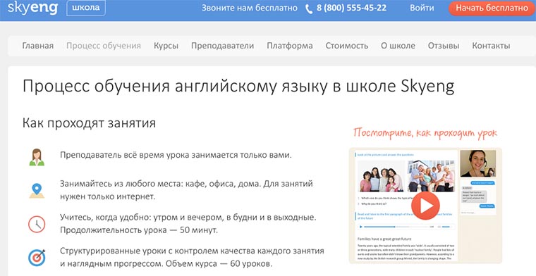Open the 'Главная' menu item

coord(38,46)
